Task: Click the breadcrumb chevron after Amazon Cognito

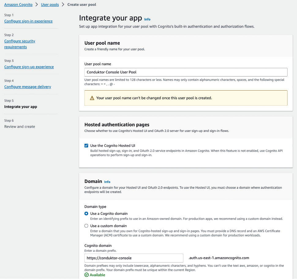Action: point(37,5)
